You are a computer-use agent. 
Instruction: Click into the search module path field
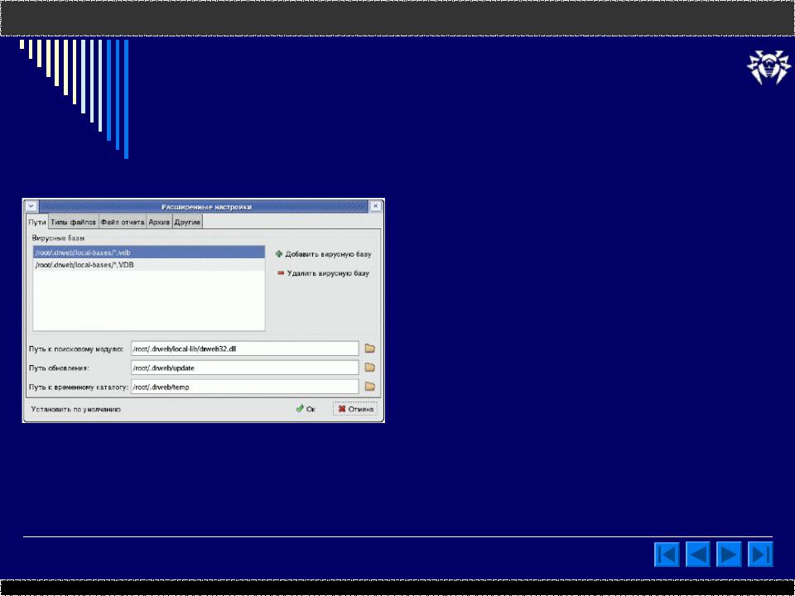coord(244,348)
